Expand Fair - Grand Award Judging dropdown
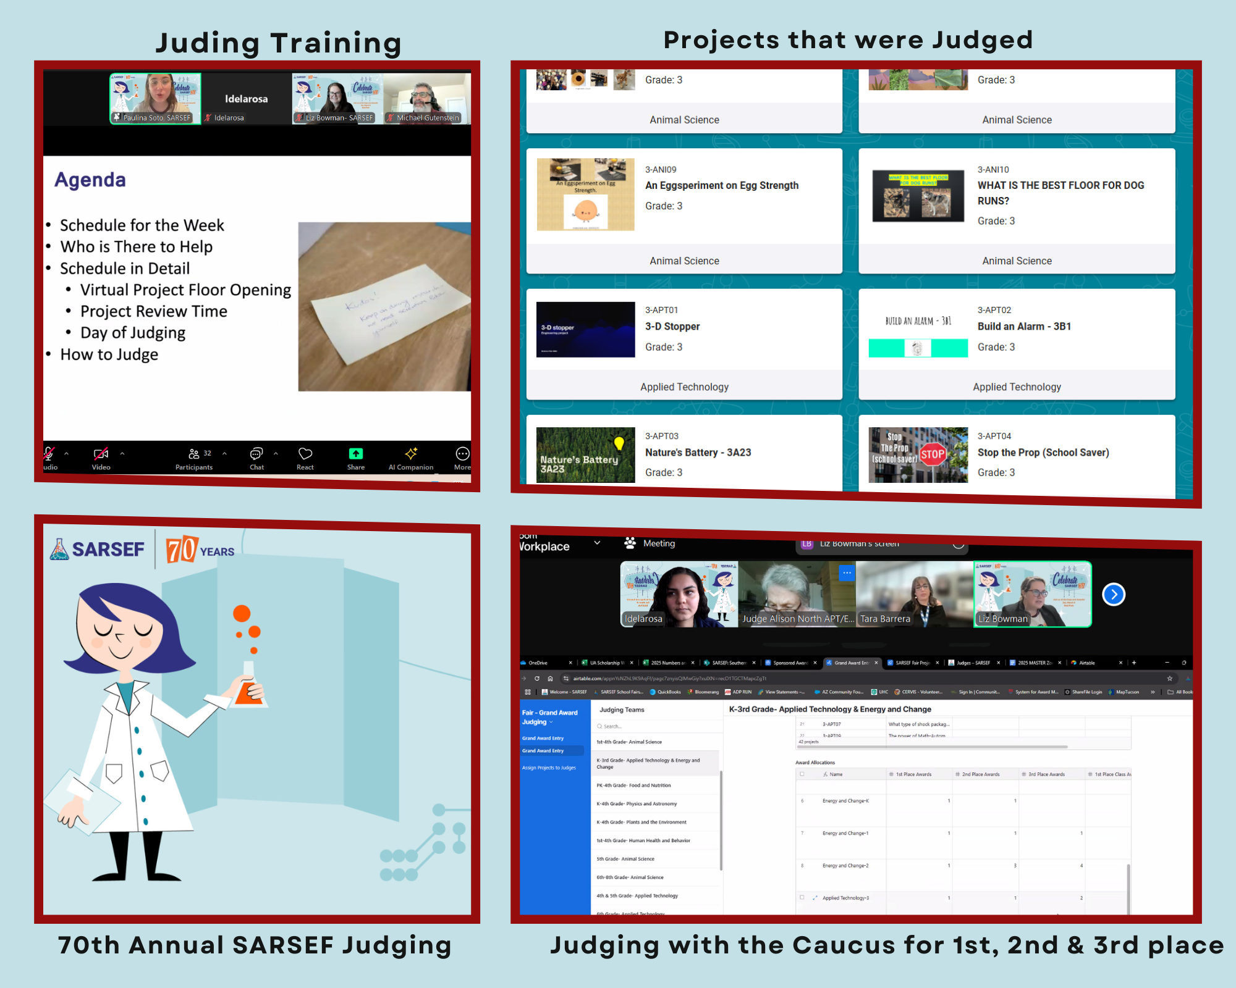 tap(551, 722)
